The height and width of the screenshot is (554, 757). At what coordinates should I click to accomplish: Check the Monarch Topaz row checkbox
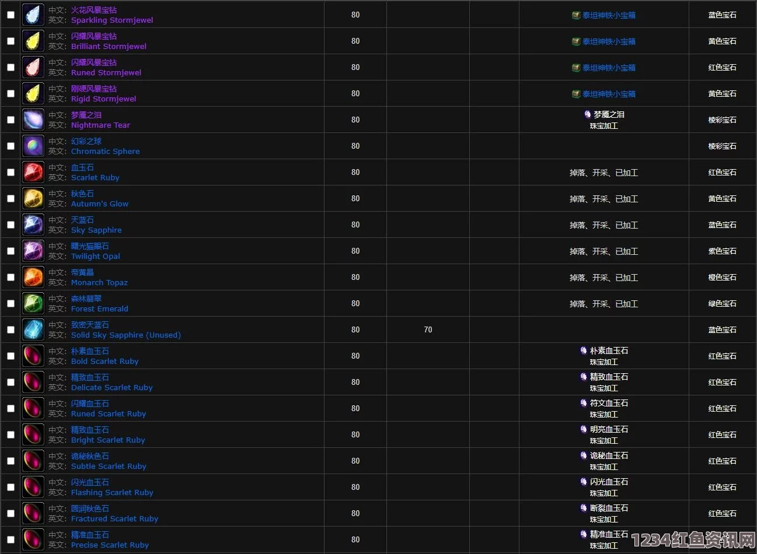point(11,277)
